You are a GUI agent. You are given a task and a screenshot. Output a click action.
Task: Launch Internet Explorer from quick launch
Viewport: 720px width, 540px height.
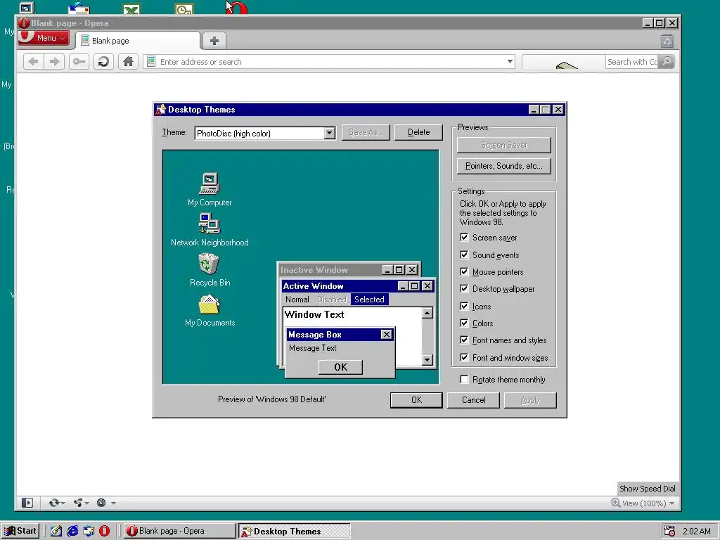pos(72,531)
